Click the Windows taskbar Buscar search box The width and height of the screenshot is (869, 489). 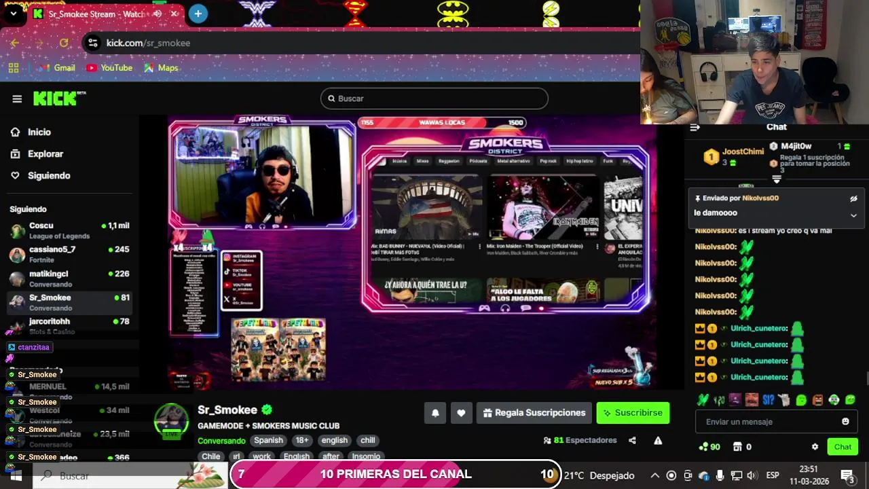(130, 475)
